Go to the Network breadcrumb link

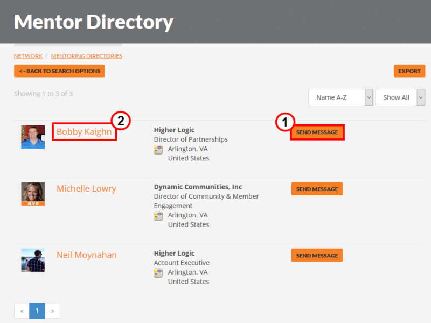pos(29,56)
